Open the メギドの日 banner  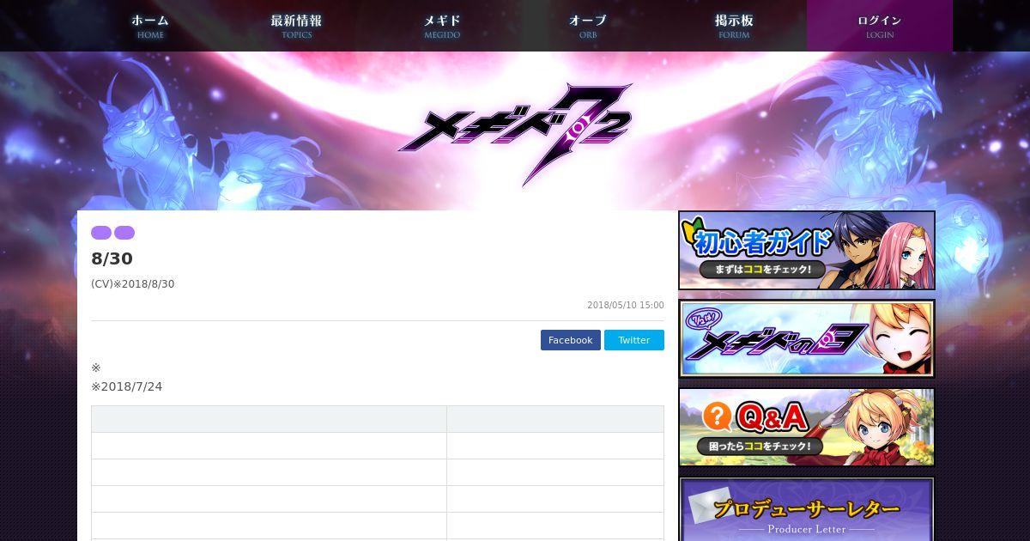pos(807,338)
